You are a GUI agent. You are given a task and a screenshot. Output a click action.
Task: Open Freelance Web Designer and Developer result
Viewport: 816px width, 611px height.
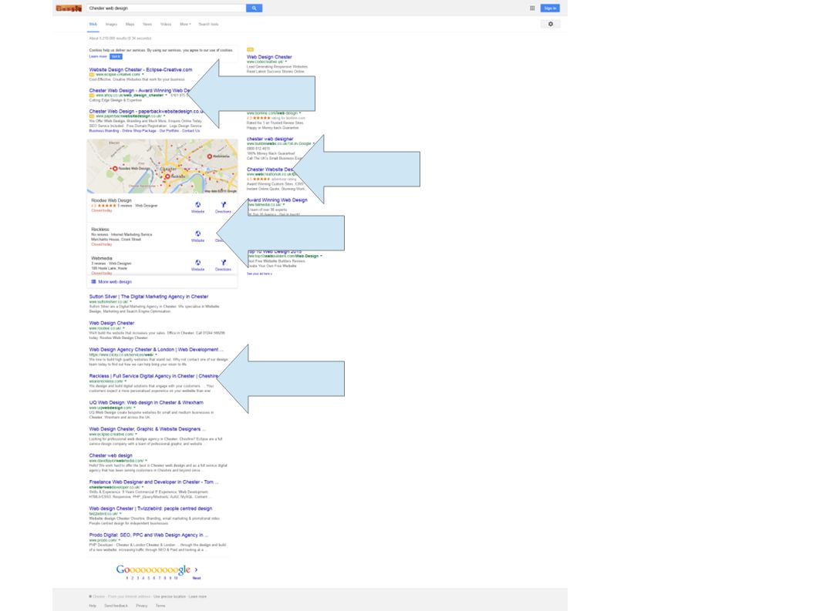click(153, 482)
